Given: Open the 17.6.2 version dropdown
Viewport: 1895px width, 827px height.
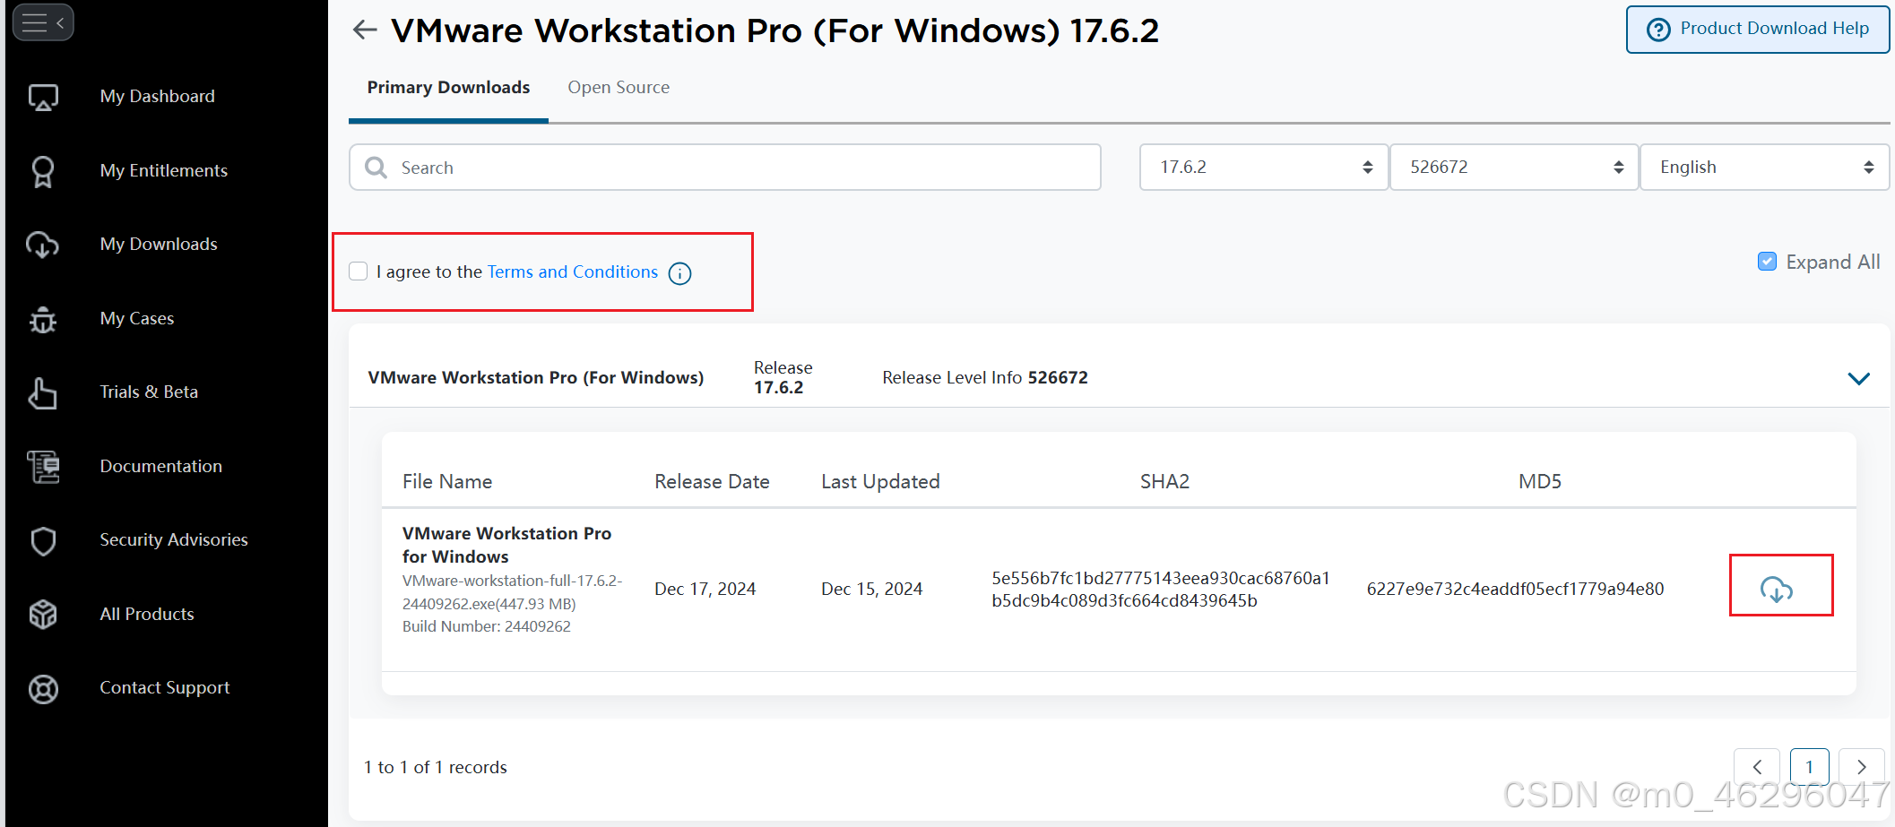Looking at the screenshot, I should point(1264,168).
